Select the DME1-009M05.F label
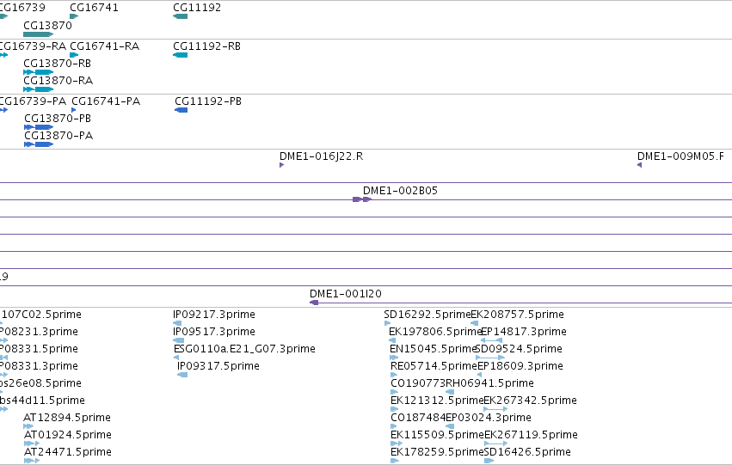732x465 pixels. pos(680,156)
